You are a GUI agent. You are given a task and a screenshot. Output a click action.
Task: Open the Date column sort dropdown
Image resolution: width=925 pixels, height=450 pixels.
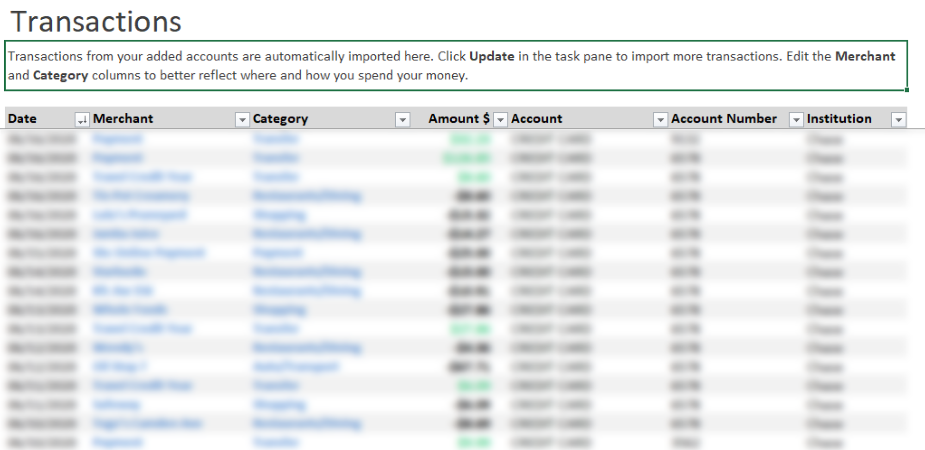pos(82,120)
